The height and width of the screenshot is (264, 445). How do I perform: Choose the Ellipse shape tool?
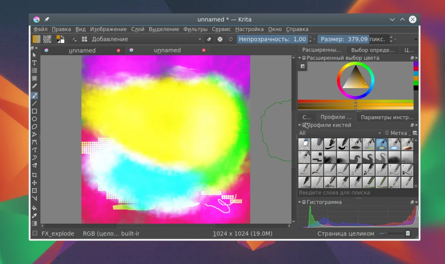pos(34,119)
